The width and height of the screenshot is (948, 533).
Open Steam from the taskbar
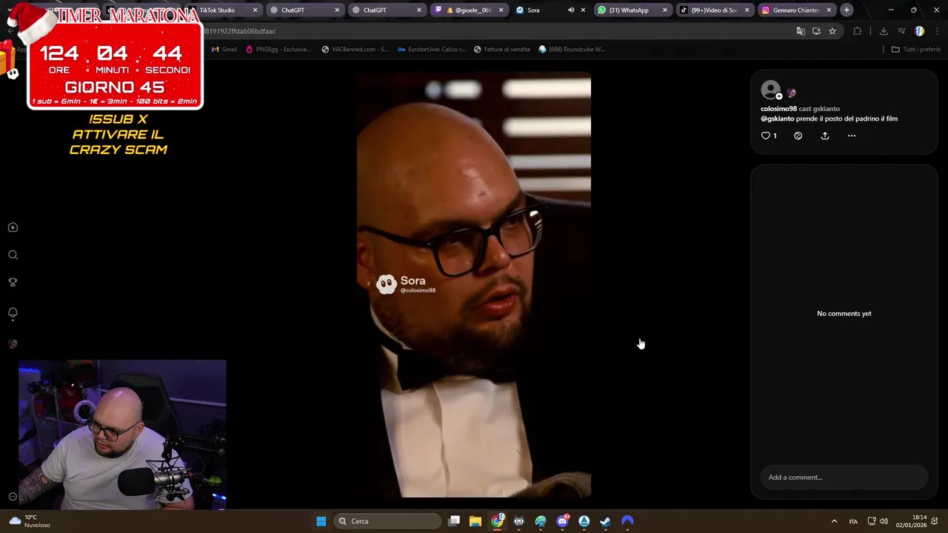(605, 521)
